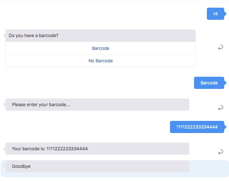
Task: Choose the 'No Barcode' quick reply option
Action: tap(100, 61)
